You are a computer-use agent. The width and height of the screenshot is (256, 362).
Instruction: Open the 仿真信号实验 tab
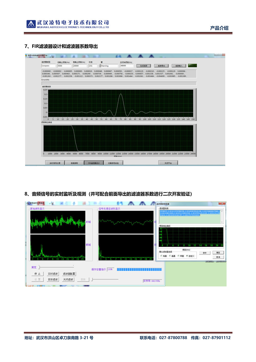coord(113,163)
